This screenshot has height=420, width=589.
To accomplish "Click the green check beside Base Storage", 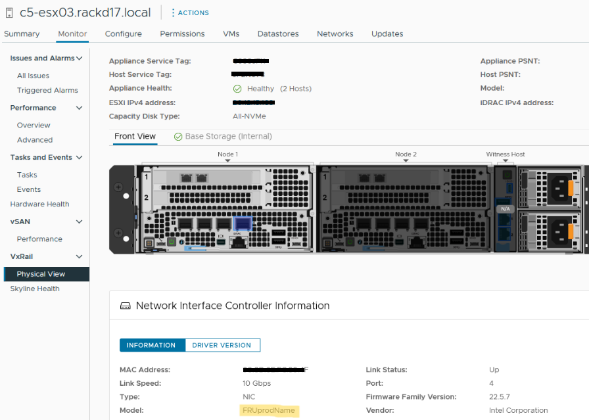I will pyautogui.click(x=177, y=136).
